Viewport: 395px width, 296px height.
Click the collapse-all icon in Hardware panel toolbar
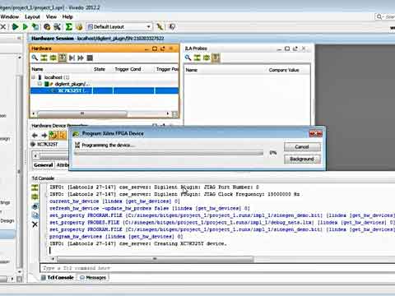(x=44, y=58)
